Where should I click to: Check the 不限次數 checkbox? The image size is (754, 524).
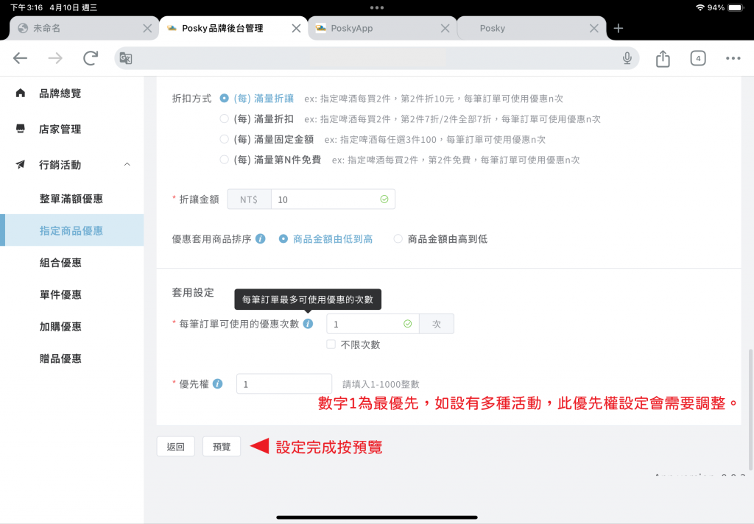pyautogui.click(x=331, y=344)
